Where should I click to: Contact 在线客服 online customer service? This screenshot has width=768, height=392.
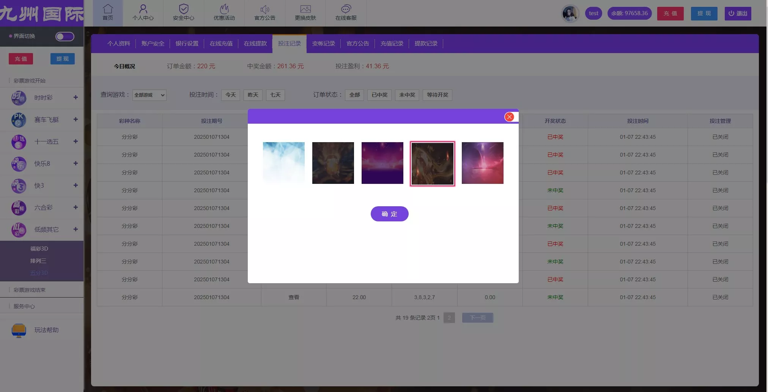pos(346,13)
